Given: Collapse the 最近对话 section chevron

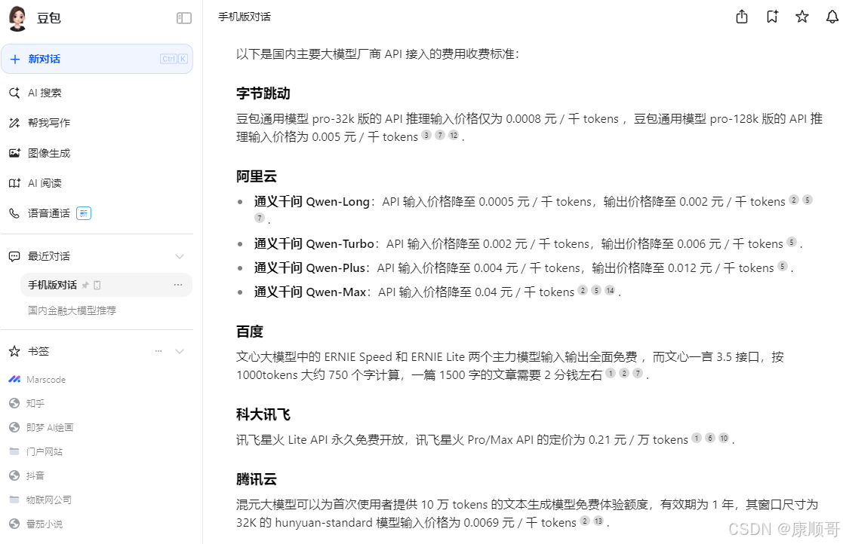Looking at the screenshot, I should point(180,256).
